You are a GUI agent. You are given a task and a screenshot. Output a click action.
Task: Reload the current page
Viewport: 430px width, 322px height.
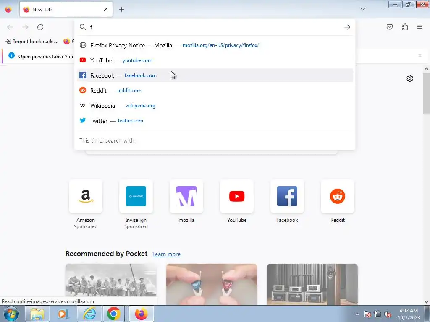click(40, 27)
